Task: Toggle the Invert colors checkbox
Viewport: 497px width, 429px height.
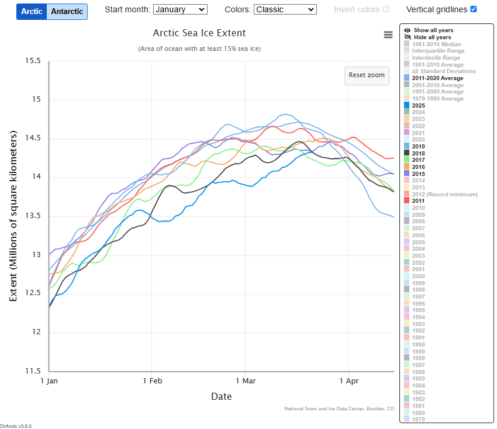Action: (x=385, y=9)
